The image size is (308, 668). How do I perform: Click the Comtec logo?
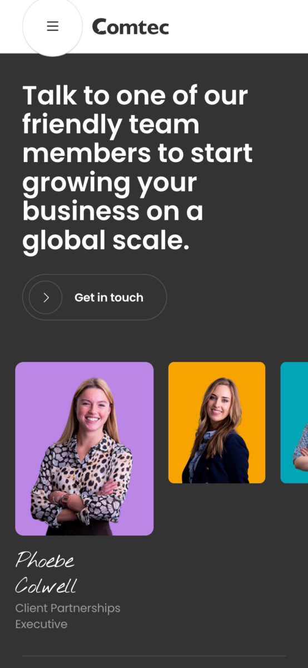click(131, 26)
